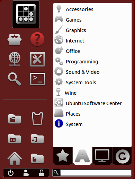Open the Office category
135x179 pixels.
[x=92, y=51]
